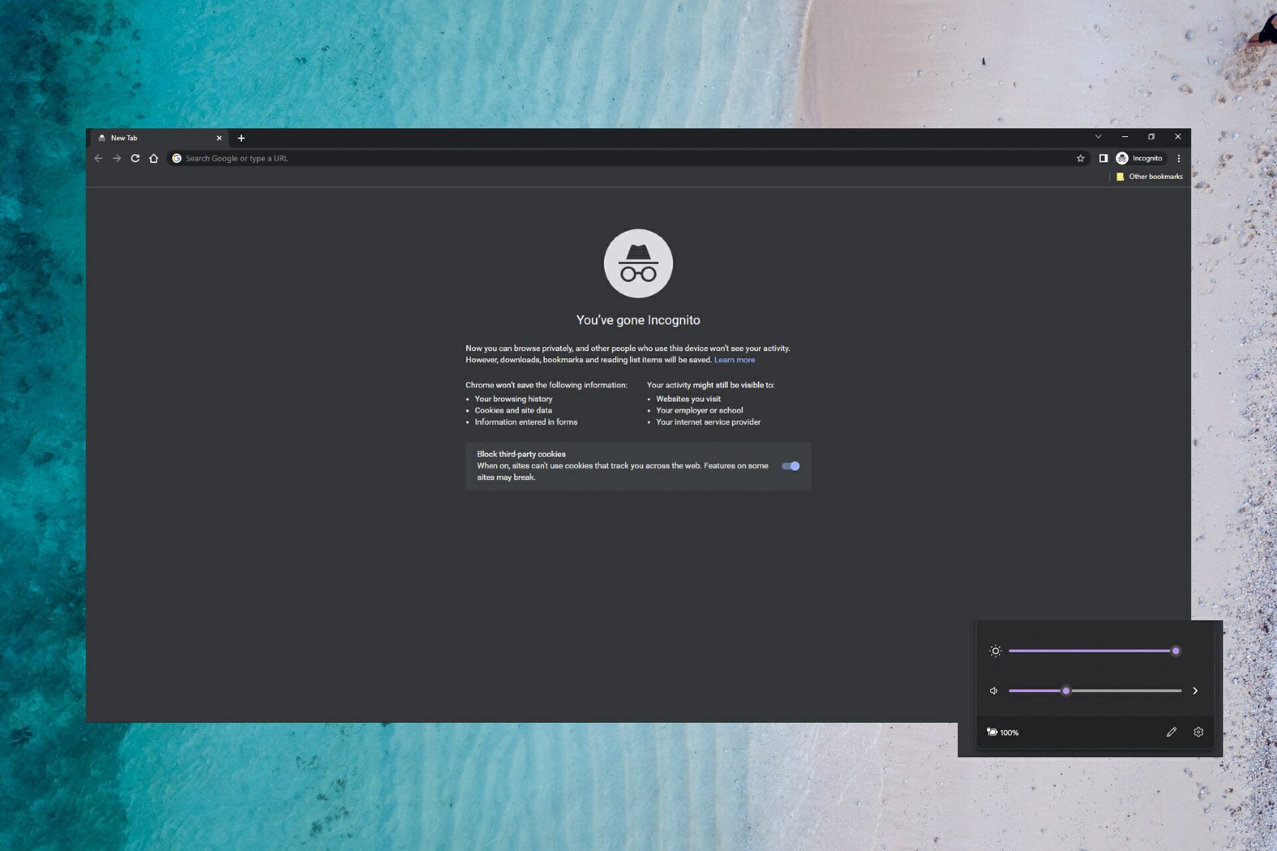Click the Google icon in address bar
This screenshot has height=851, width=1277.
coord(177,158)
